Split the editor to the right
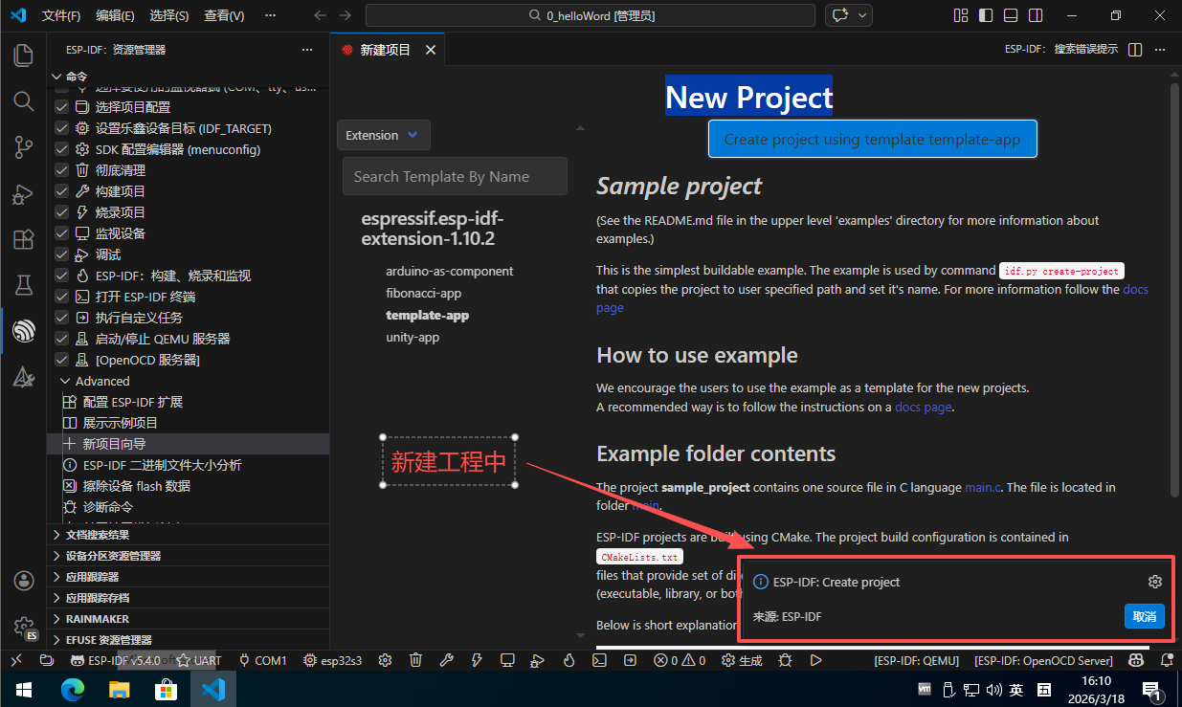The height and width of the screenshot is (707, 1182). coord(1135,50)
